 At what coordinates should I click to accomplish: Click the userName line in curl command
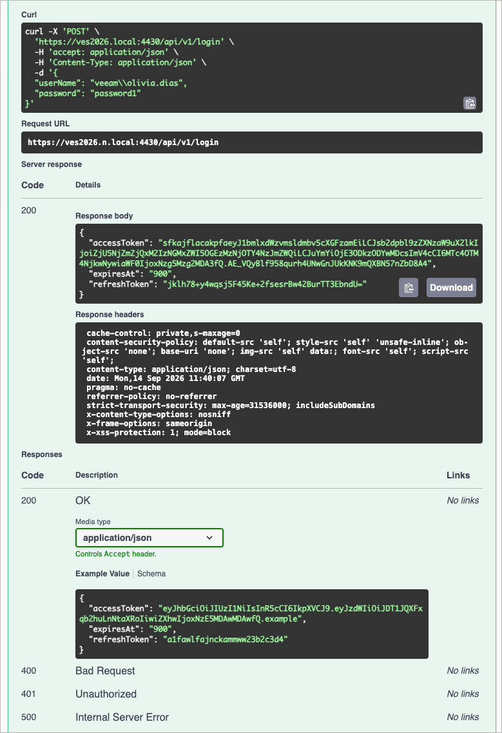coord(111,83)
